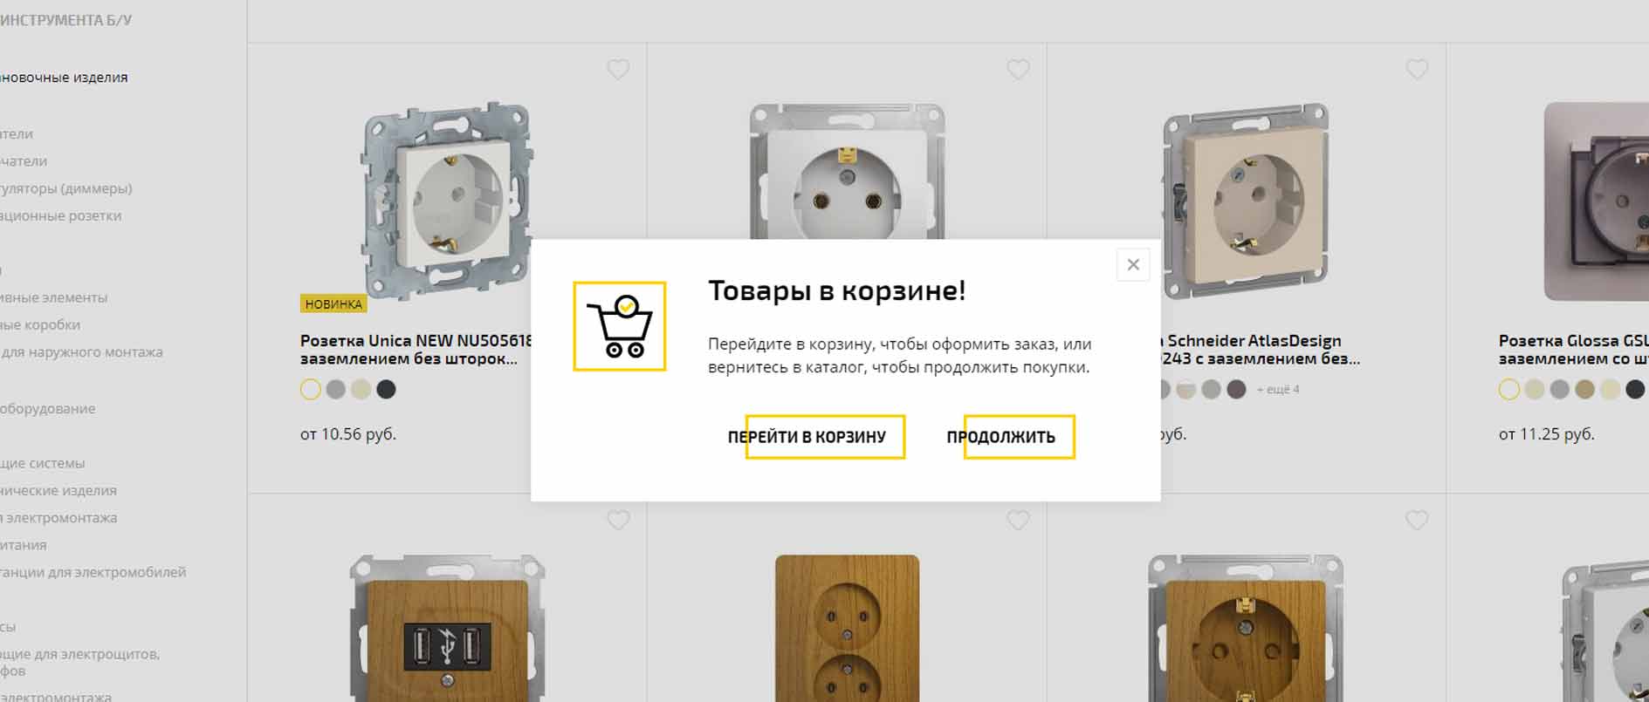Close the cart popup with X
The image size is (1649, 702).
pyautogui.click(x=1133, y=264)
